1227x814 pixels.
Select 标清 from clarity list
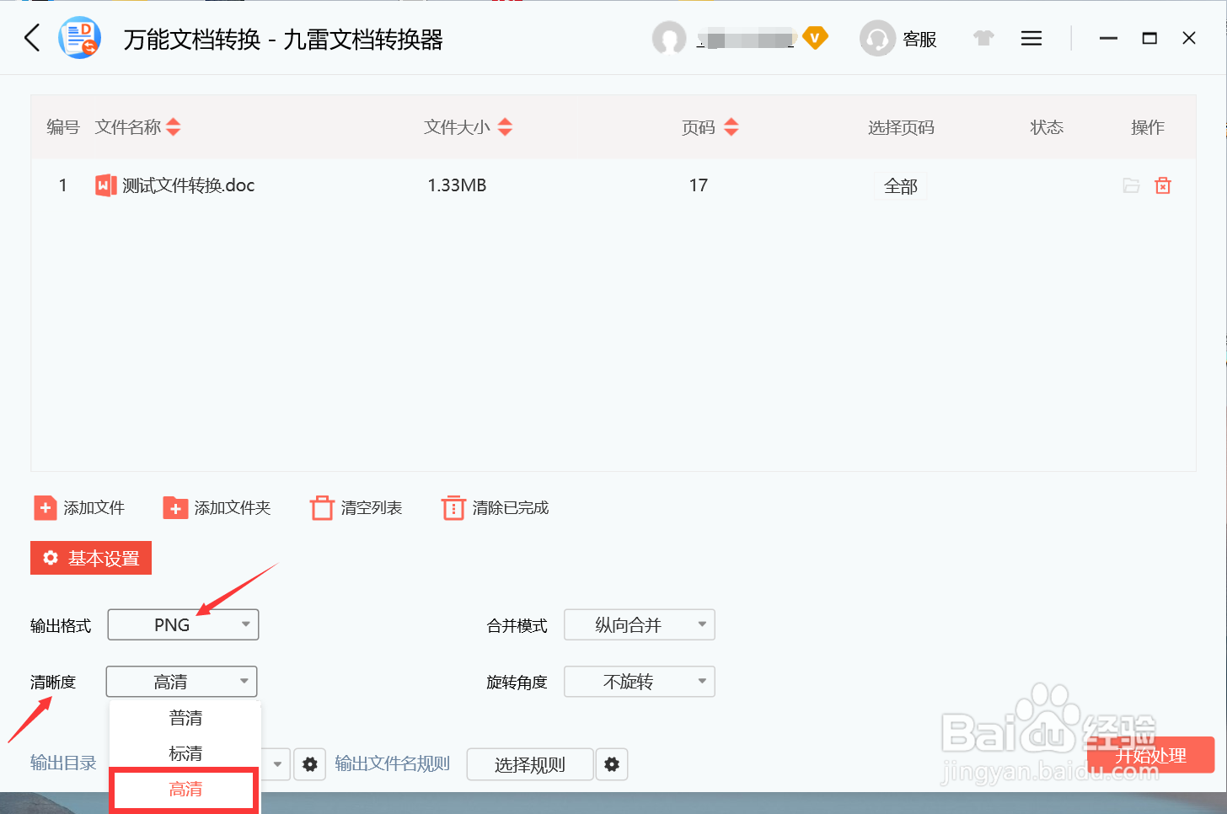tap(185, 753)
